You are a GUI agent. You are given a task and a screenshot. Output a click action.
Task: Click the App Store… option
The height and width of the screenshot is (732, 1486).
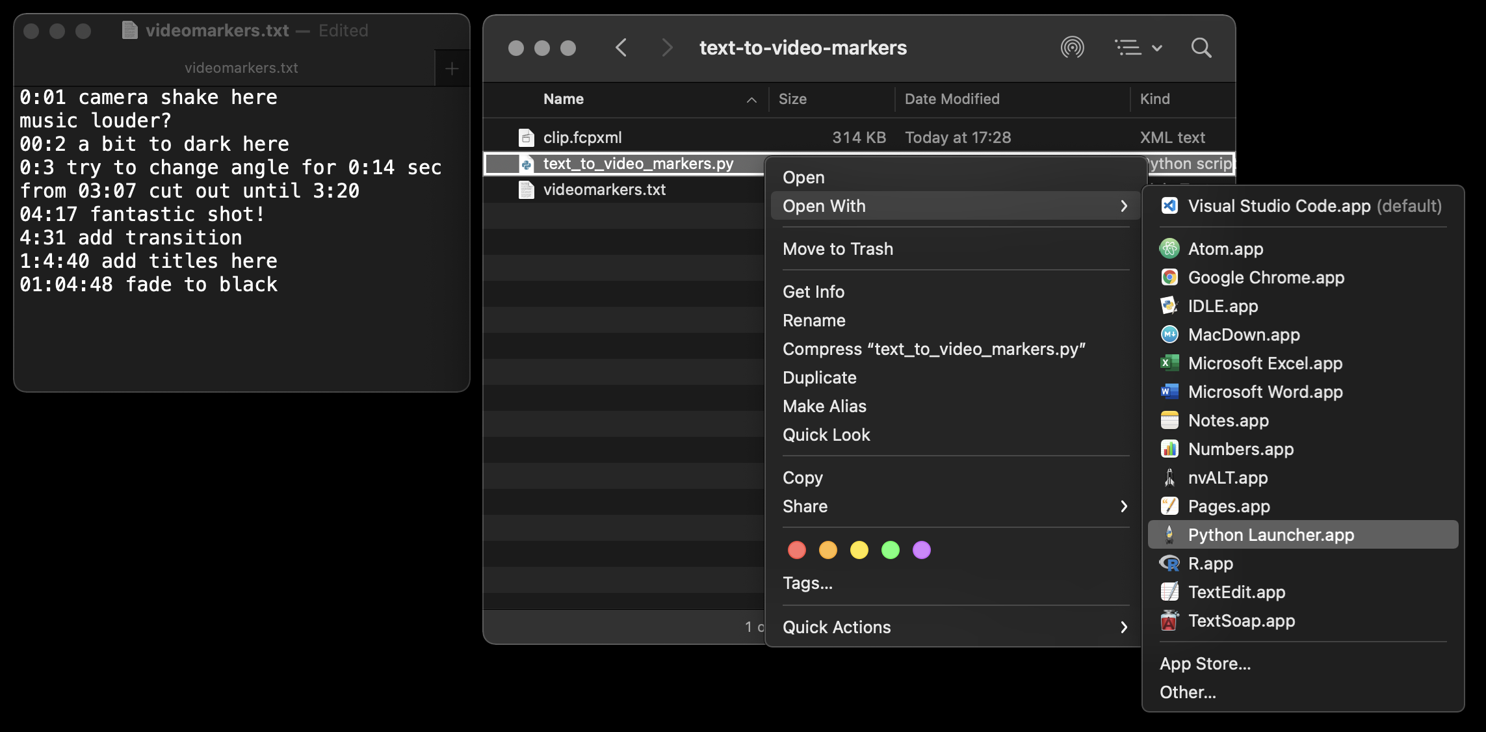tap(1205, 664)
